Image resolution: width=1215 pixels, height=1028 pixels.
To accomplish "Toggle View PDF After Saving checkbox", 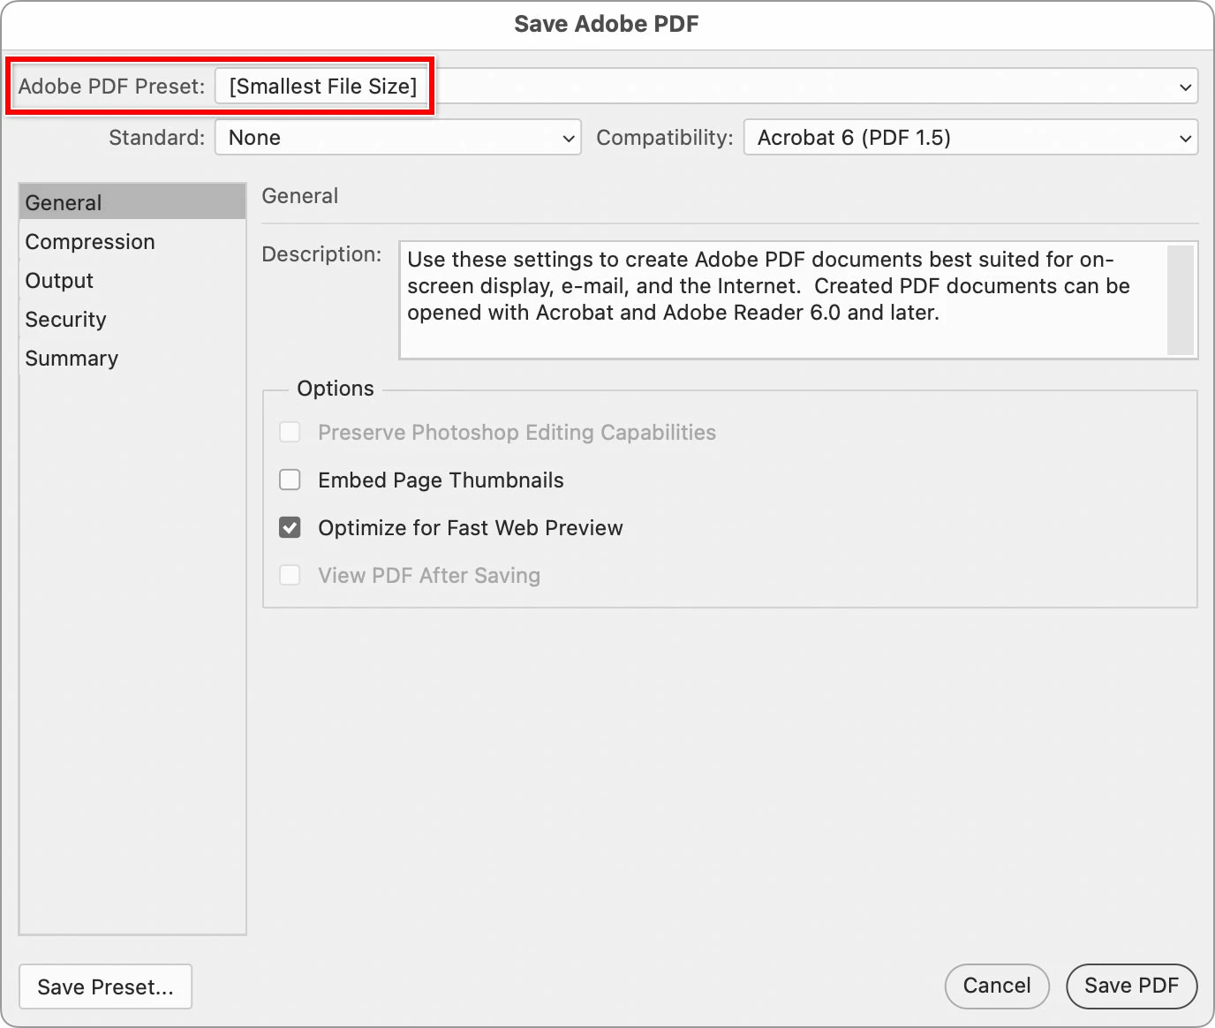I will tap(290, 575).
